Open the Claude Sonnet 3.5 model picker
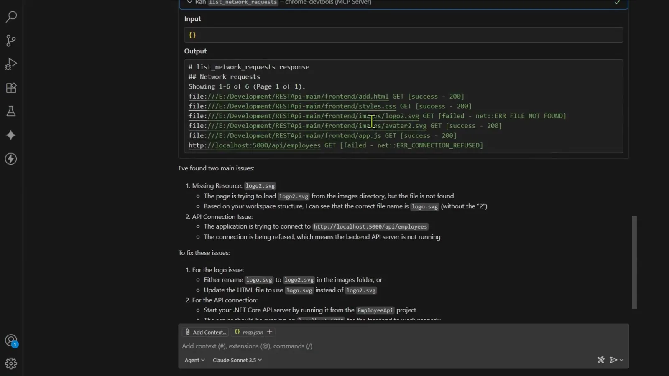Image resolution: width=669 pixels, height=376 pixels. 237,360
